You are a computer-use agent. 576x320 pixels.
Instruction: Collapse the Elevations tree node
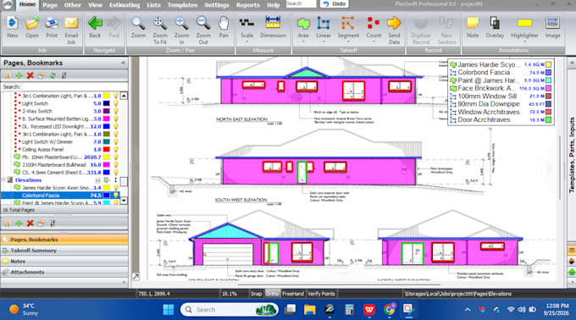3,179
